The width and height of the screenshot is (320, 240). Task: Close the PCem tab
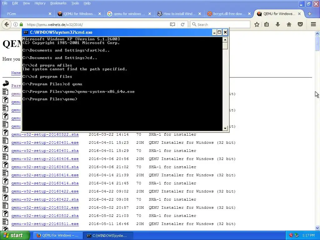[50, 14]
